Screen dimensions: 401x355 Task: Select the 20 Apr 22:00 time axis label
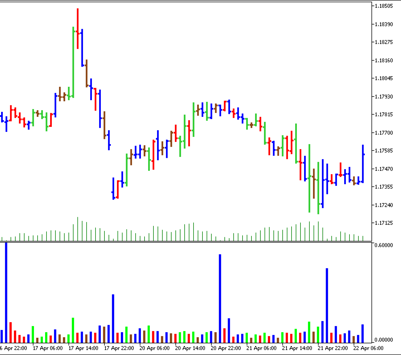coord(226,348)
